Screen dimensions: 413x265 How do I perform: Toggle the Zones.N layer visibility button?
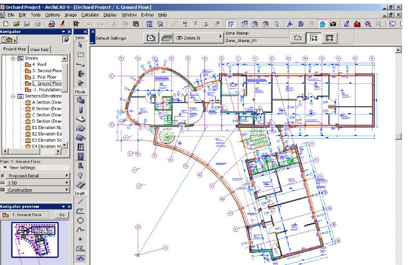click(x=199, y=38)
